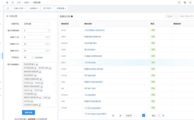Open the 自动托管机器人 module link in table

[91, 43]
